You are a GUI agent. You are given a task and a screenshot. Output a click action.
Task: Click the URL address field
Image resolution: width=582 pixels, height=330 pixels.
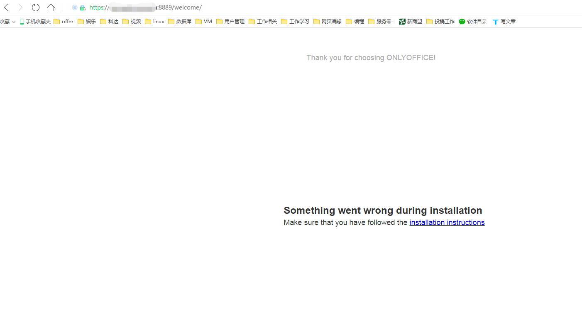tap(249, 7)
